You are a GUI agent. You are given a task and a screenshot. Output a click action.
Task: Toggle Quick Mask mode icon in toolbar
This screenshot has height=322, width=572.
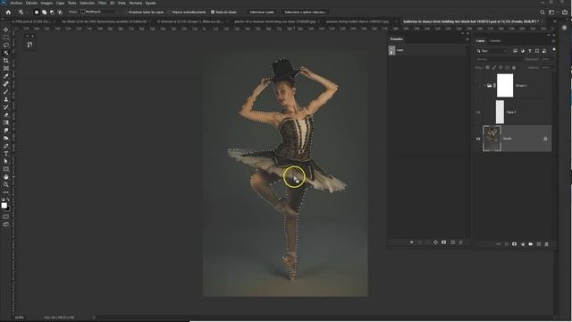[6, 216]
